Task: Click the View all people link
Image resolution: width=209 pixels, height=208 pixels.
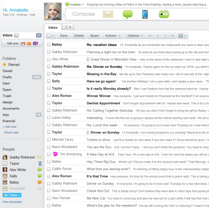Action: tap(12, 202)
